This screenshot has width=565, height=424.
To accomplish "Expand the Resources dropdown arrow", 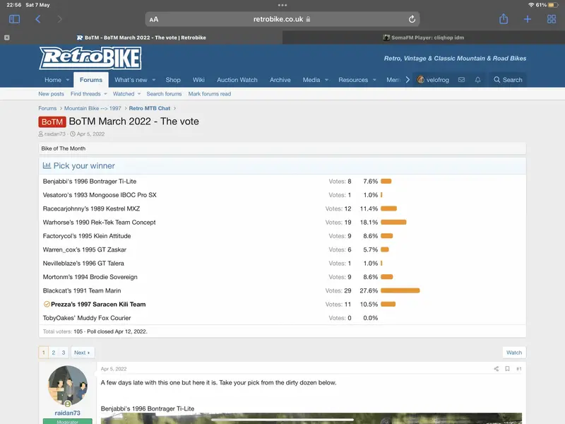I will point(374,80).
